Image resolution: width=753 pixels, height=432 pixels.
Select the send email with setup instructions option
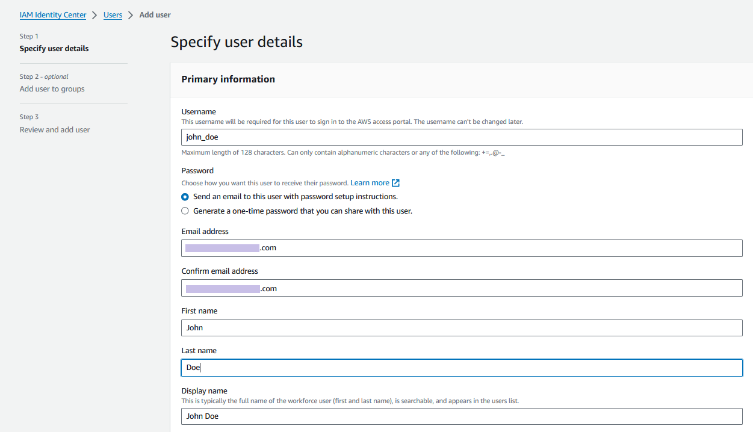[185, 197]
